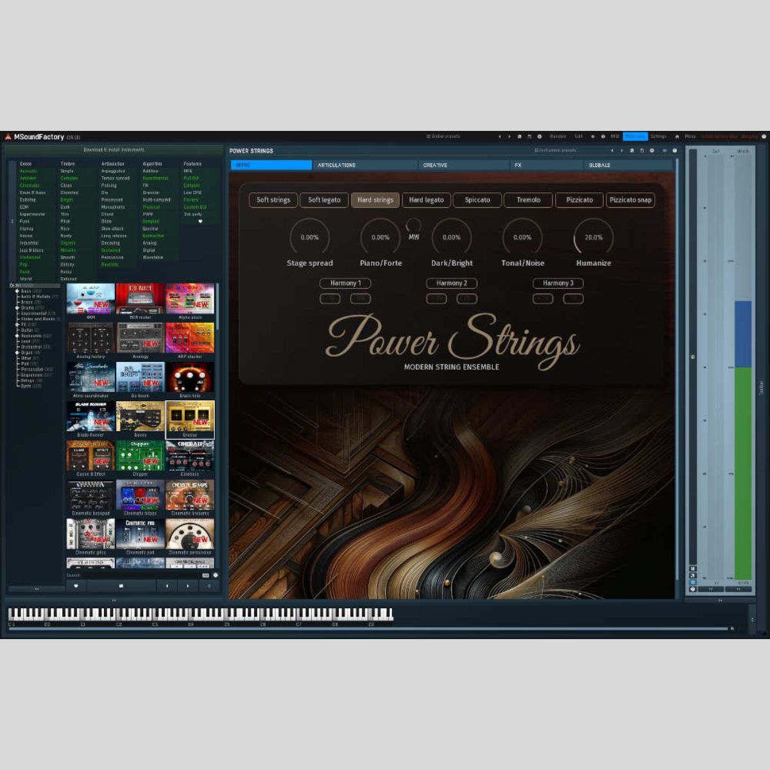Open global toolbar settings gear icon
The image size is (770, 770).
539,137
